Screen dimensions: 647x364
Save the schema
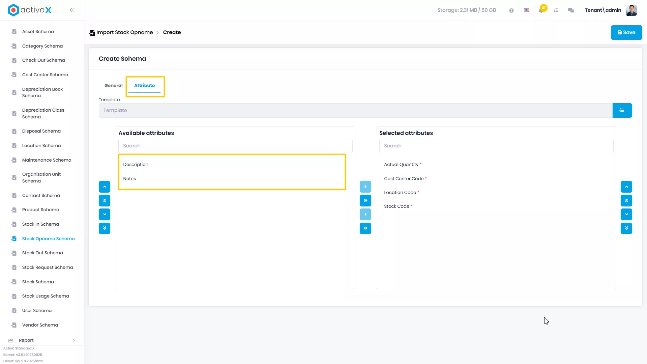(x=626, y=32)
